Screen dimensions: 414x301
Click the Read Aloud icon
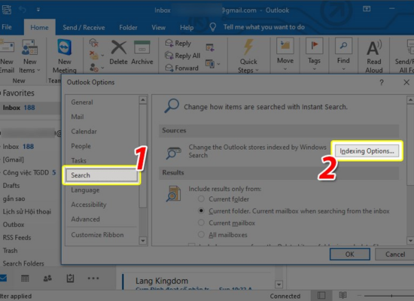[x=374, y=48]
